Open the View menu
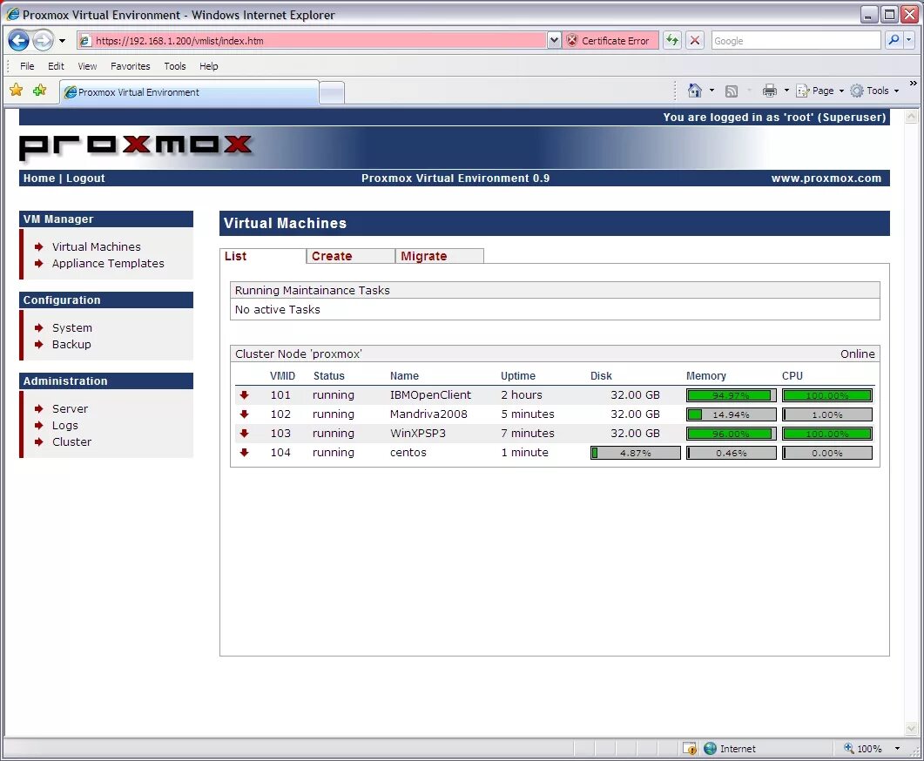 87,66
